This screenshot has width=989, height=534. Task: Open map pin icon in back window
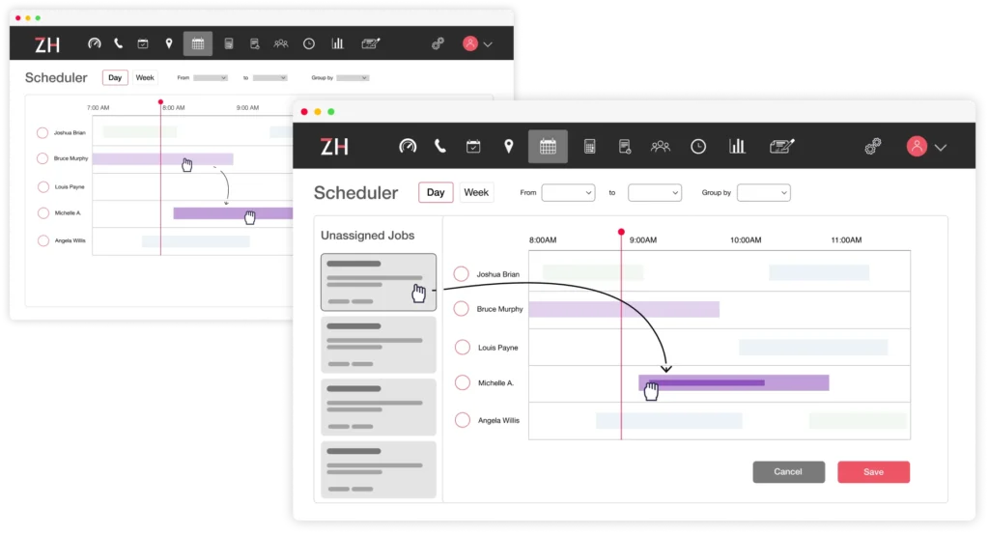point(168,43)
